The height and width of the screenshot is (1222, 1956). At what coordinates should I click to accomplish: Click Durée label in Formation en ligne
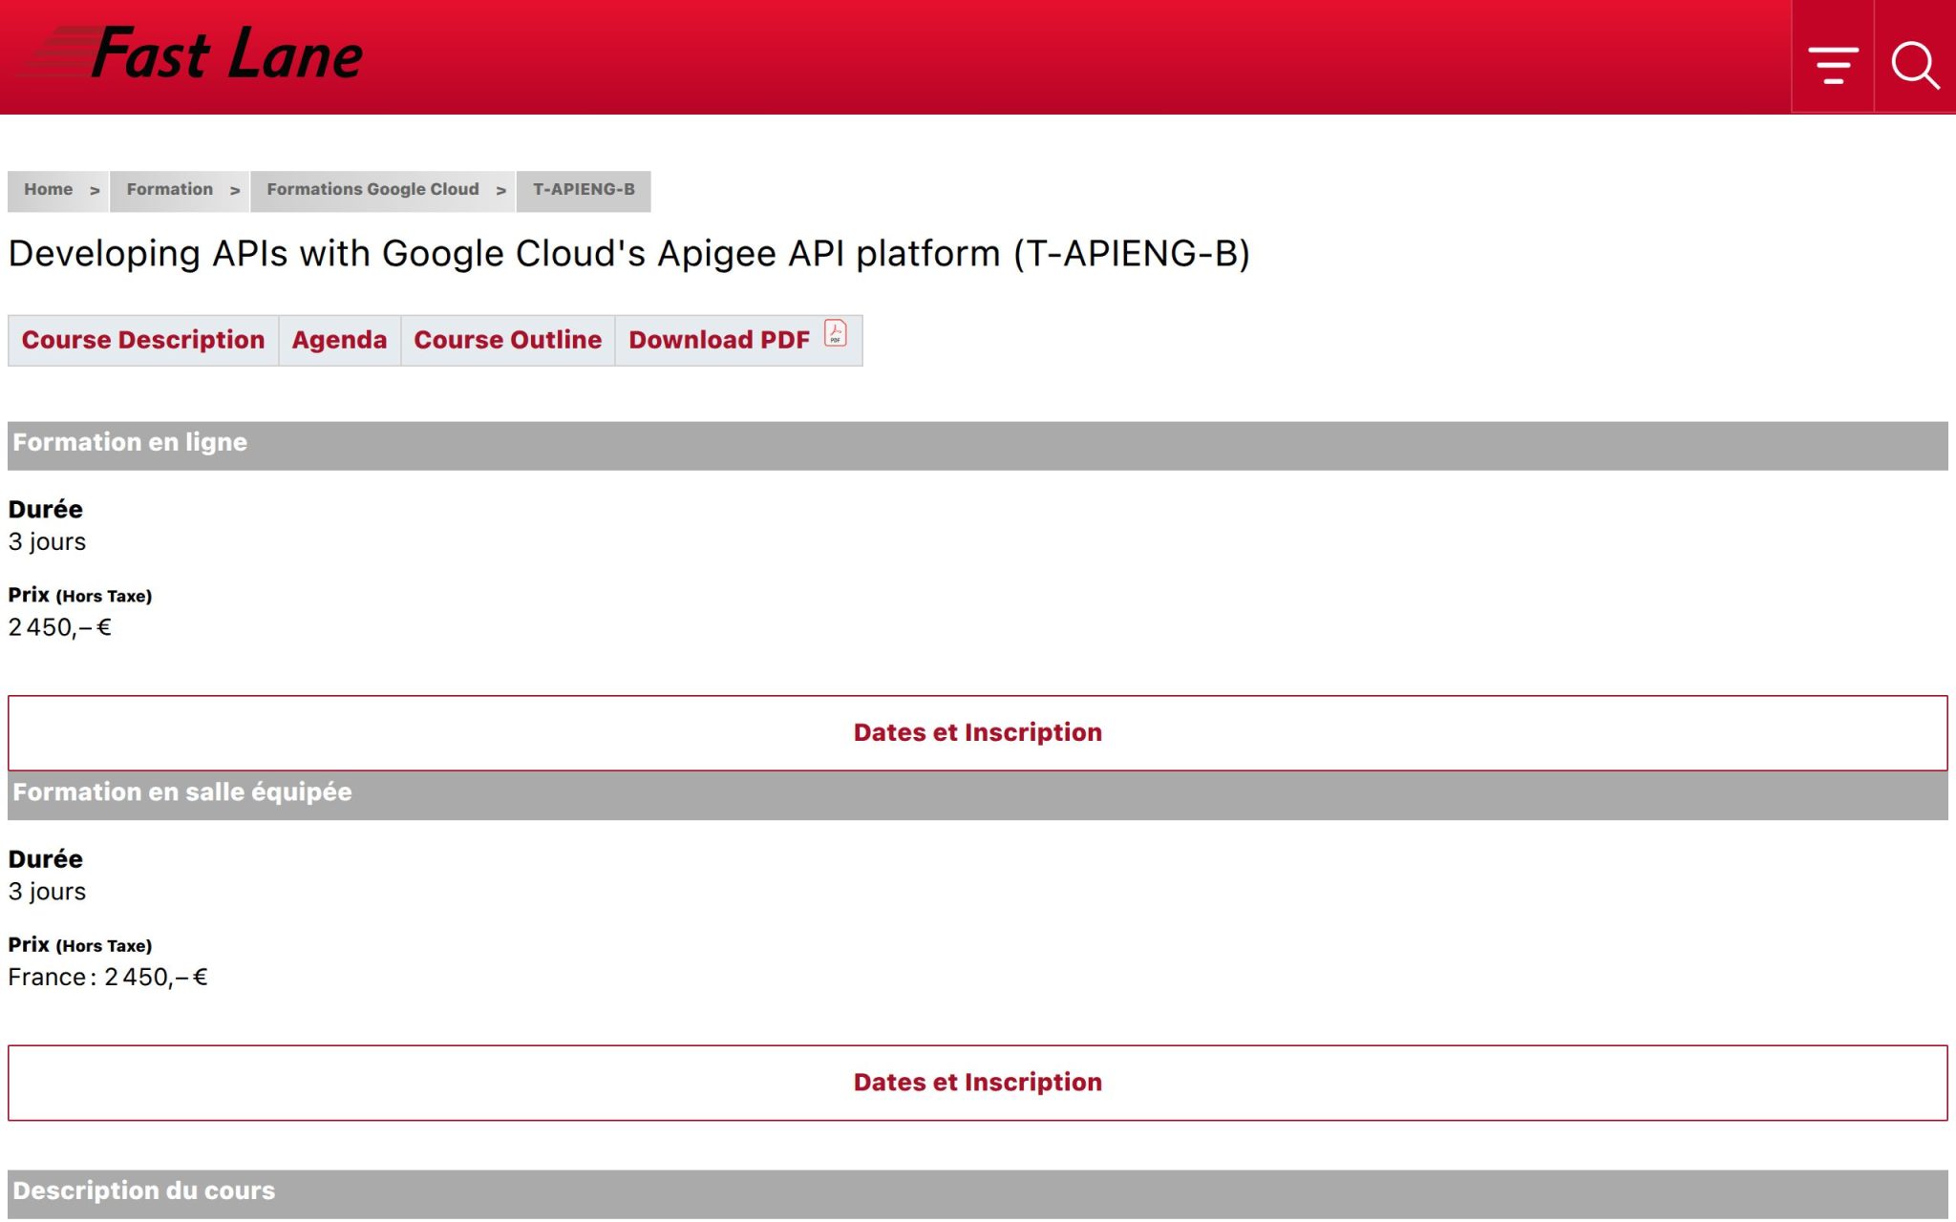[x=45, y=509]
